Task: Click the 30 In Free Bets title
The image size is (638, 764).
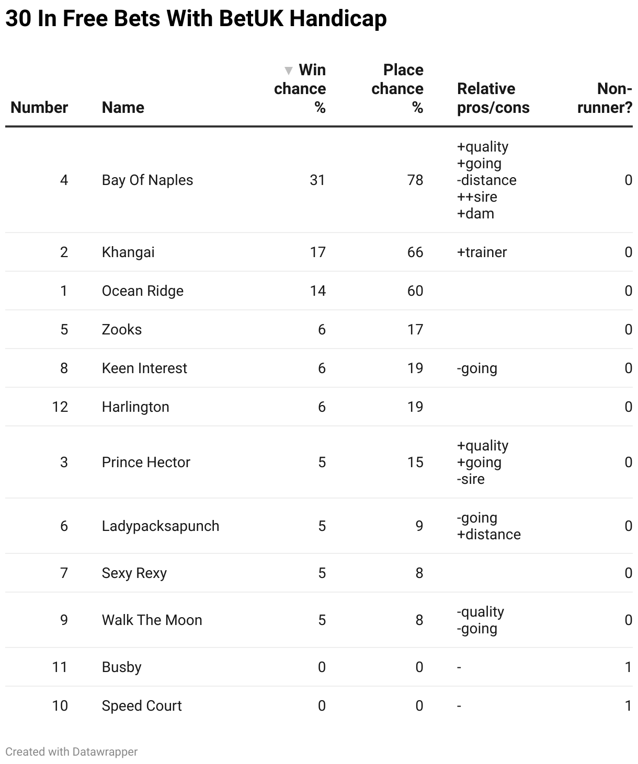Action: coord(196,19)
